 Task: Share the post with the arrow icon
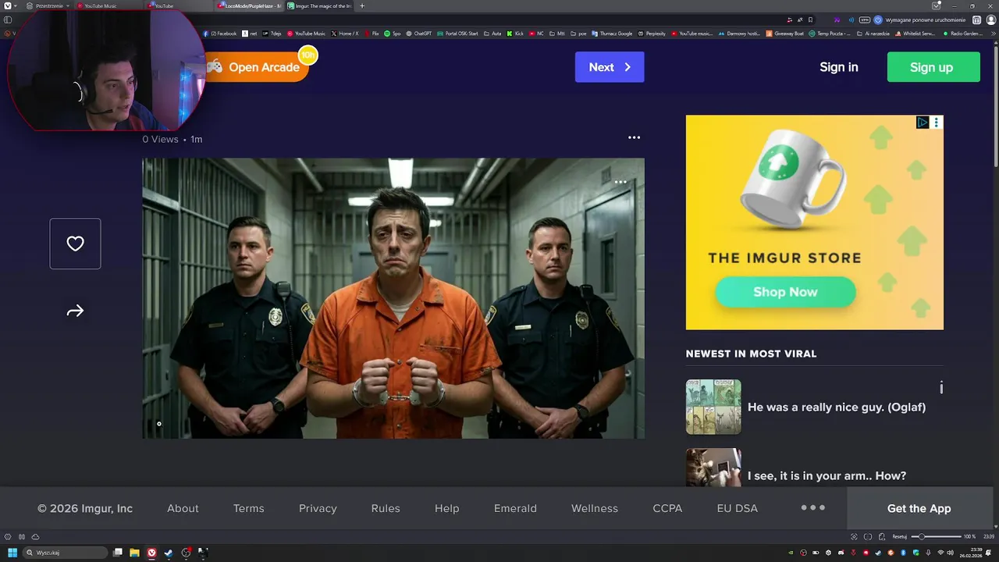coord(75,311)
